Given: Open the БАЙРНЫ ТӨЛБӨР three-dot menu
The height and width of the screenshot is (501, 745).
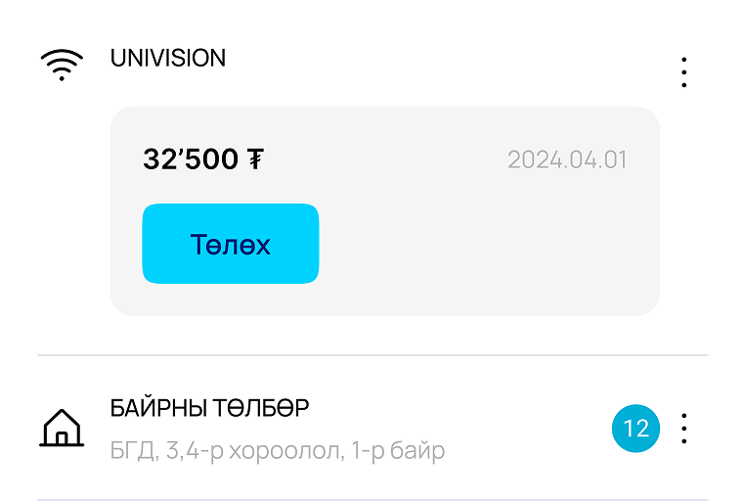Looking at the screenshot, I should (683, 428).
